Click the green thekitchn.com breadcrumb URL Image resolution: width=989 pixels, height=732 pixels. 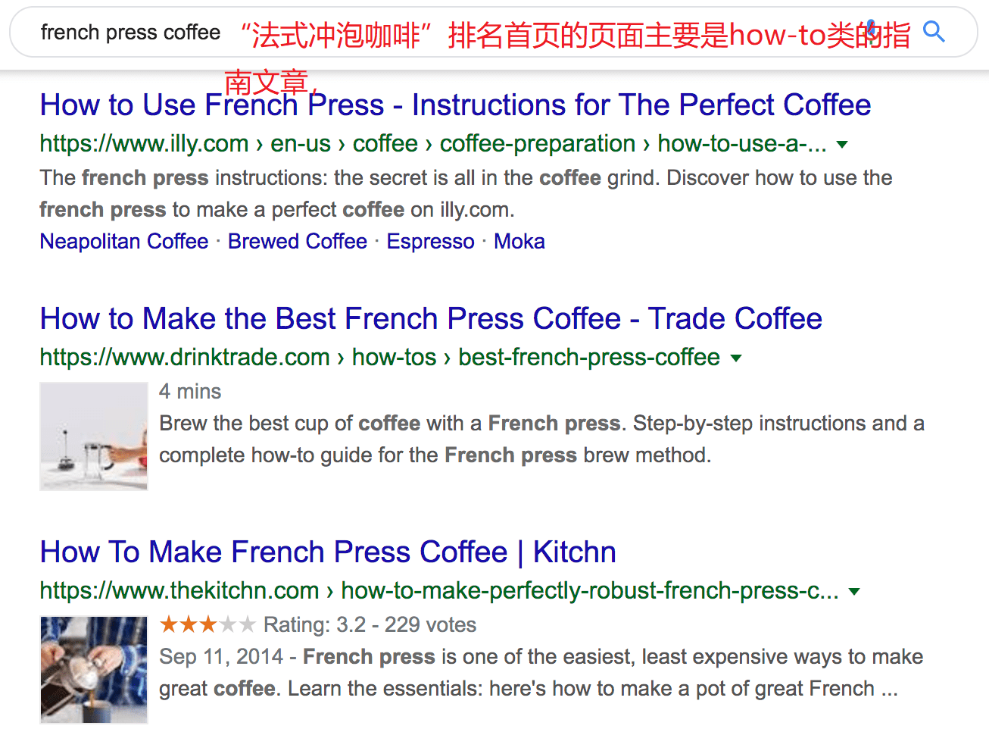tap(439, 590)
